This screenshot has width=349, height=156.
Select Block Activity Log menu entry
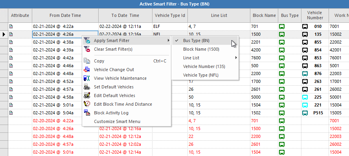pyautogui.click(x=127, y=113)
